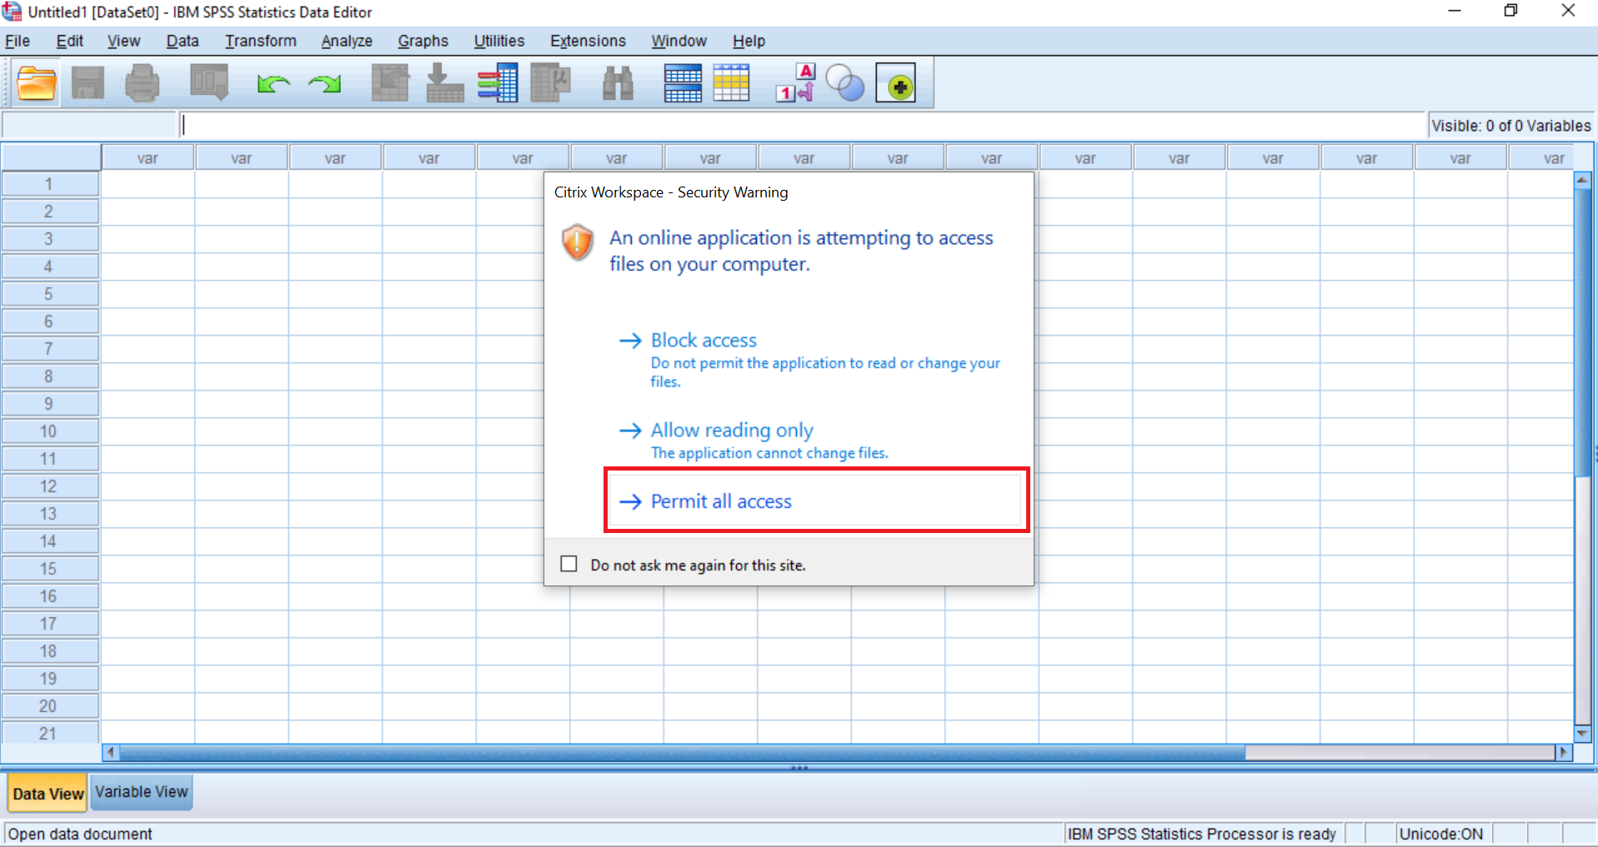Image resolution: width=1598 pixels, height=847 pixels.
Task: Choose Block access in security warning
Action: point(814,360)
